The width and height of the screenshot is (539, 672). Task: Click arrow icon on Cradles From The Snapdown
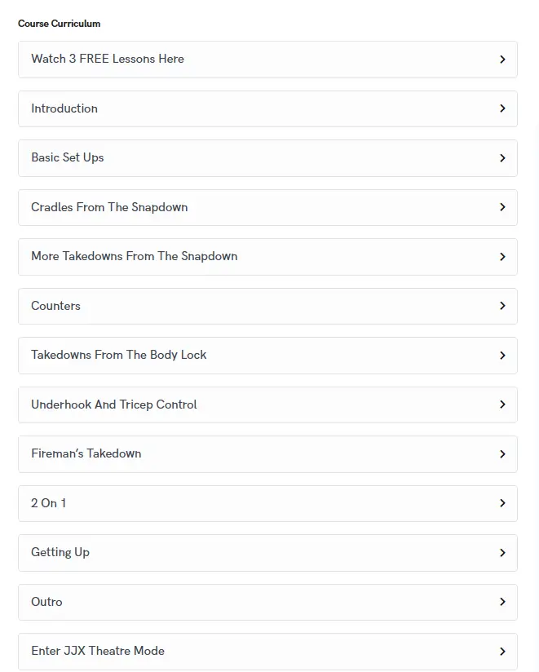(502, 207)
